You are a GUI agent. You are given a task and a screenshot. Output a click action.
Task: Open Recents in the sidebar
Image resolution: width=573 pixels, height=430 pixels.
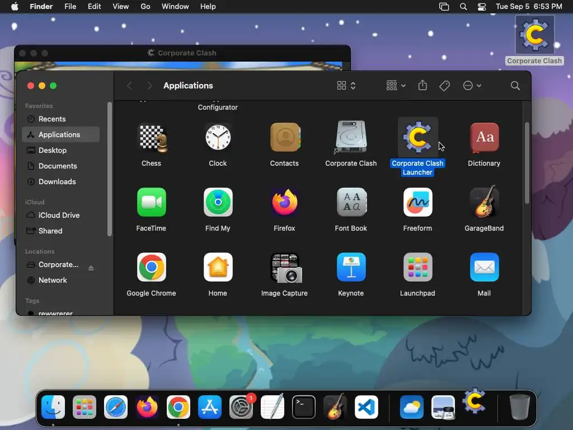tap(60, 119)
